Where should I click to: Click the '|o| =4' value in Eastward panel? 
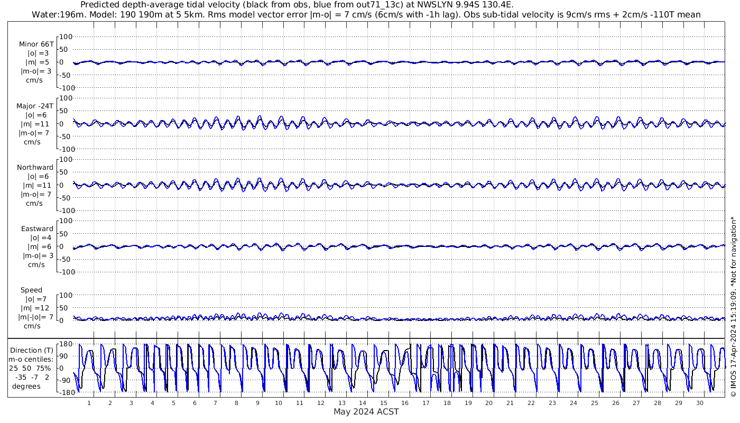(x=41, y=237)
